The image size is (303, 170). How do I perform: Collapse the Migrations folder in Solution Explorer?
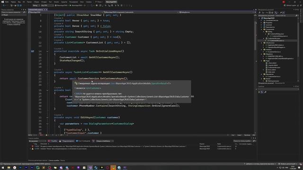(x=262, y=54)
